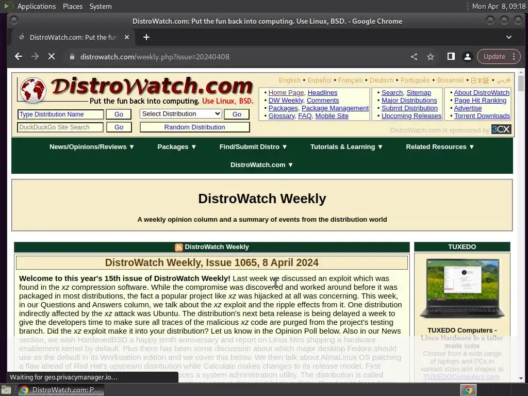Switch language to Français
Image resolution: width=528 pixels, height=396 pixels.
point(350,80)
